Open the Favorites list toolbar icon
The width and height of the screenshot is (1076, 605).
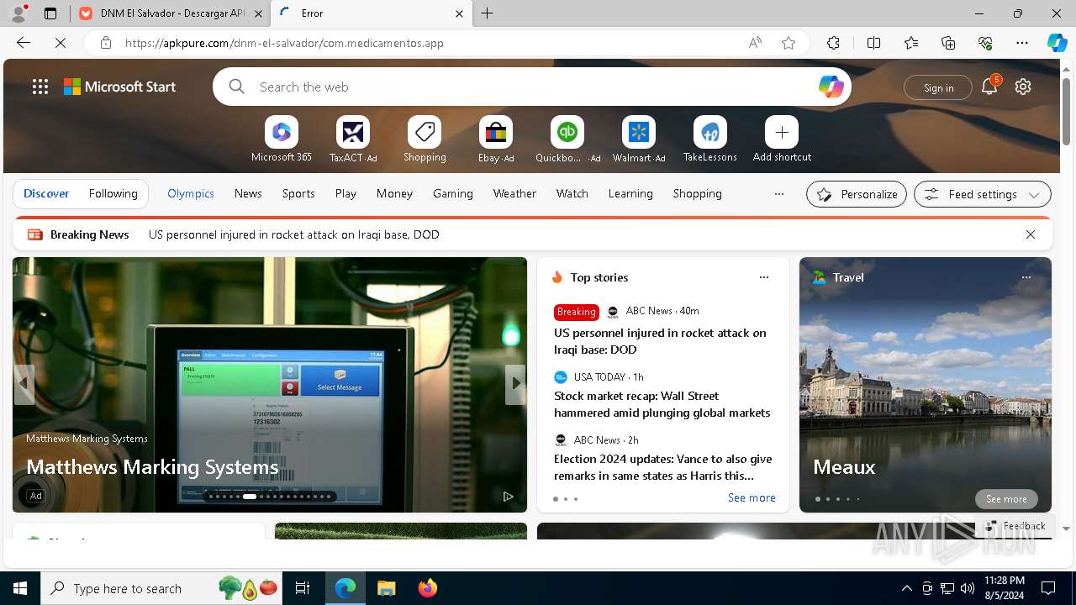point(911,43)
